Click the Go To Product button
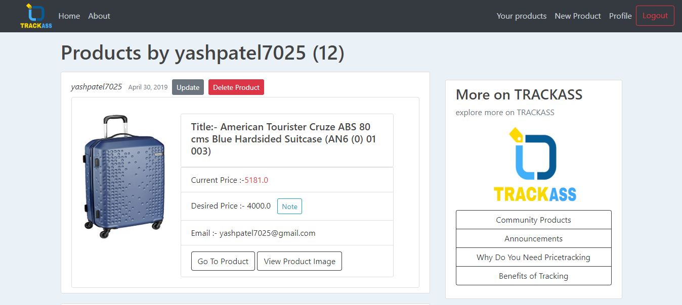The height and width of the screenshot is (305, 682). pyautogui.click(x=223, y=261)
